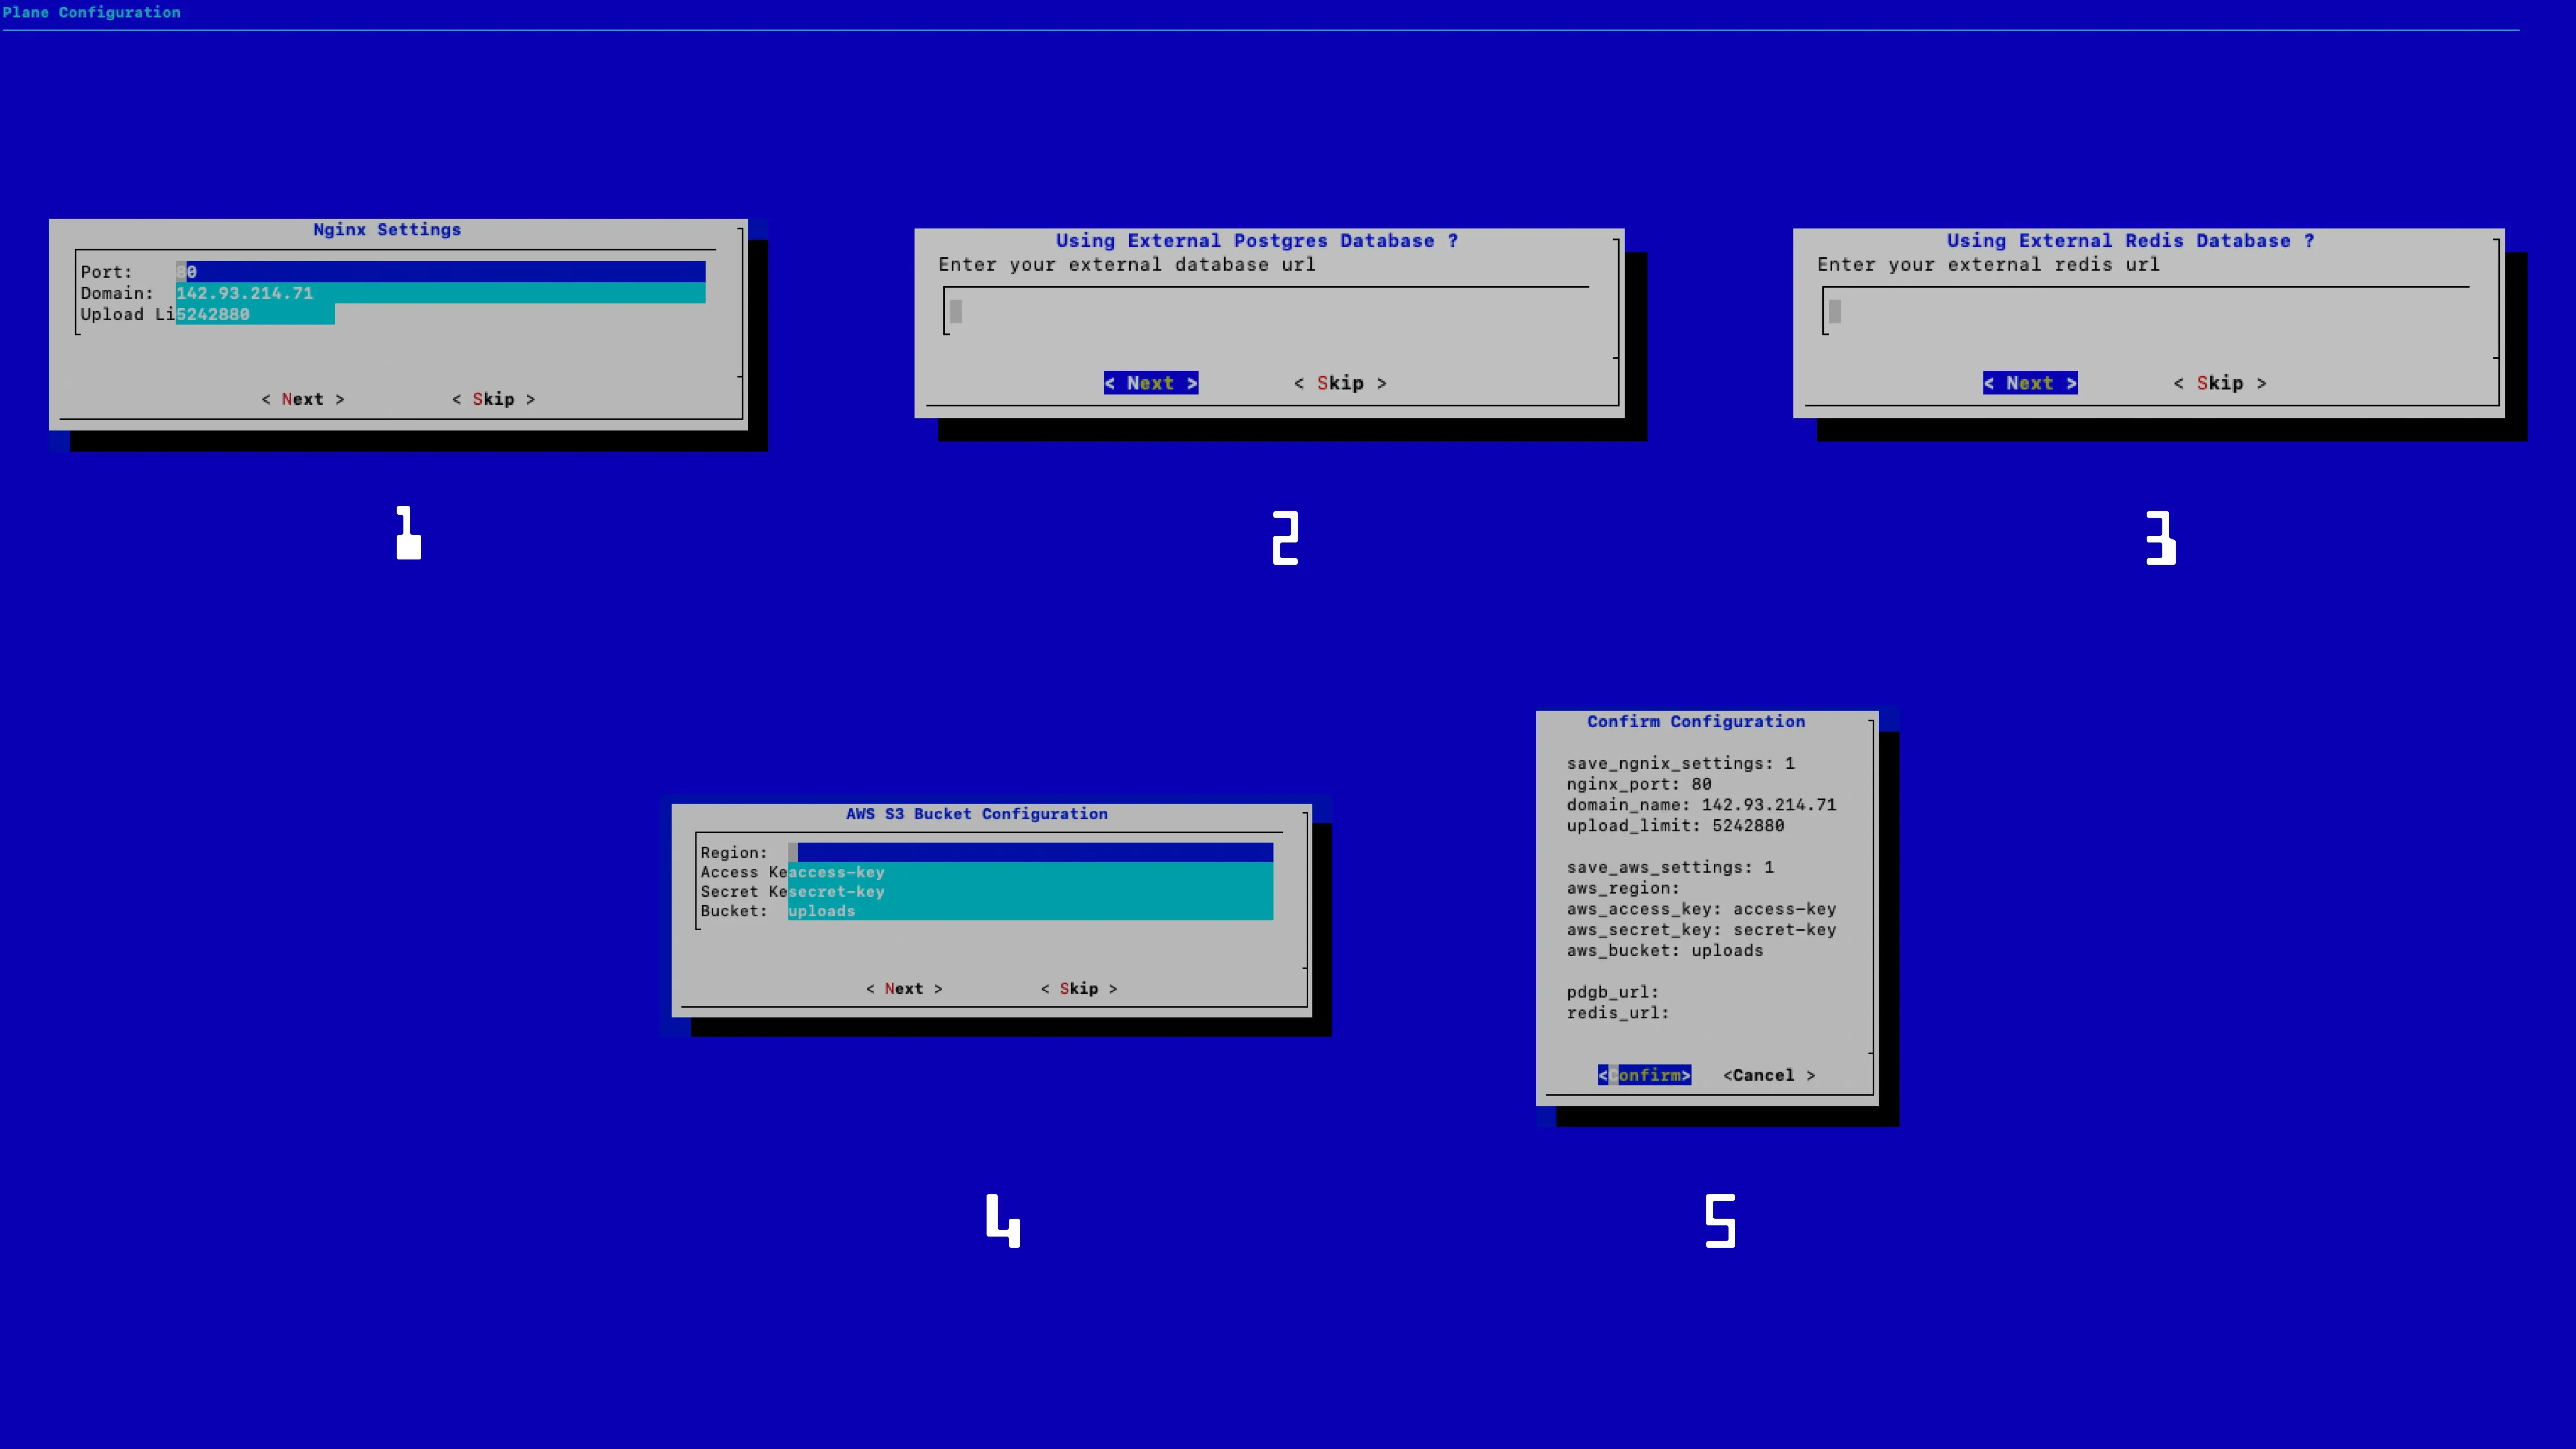Click the Region field in AWS S3 configuration
2576x1449 pixels.
[1030, 852]
